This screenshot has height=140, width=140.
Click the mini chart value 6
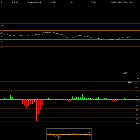tap(90, 133)
